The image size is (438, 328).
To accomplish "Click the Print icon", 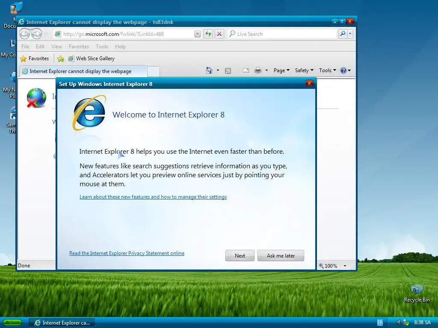I will (x=258, y=70).
